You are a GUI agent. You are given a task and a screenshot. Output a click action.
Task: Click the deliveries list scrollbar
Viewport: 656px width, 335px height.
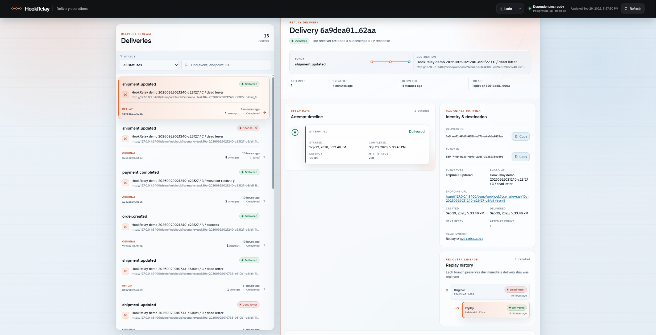click(x=273, y=132)
